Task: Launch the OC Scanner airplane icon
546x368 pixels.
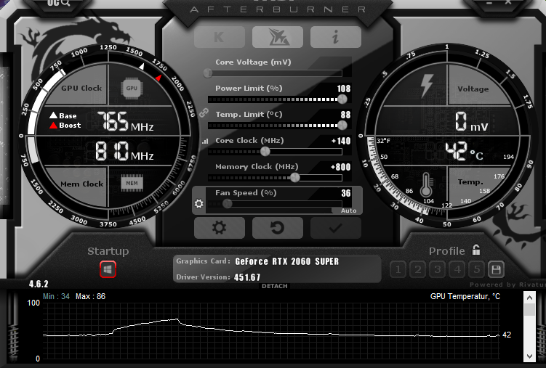Action: click(278, 37)
